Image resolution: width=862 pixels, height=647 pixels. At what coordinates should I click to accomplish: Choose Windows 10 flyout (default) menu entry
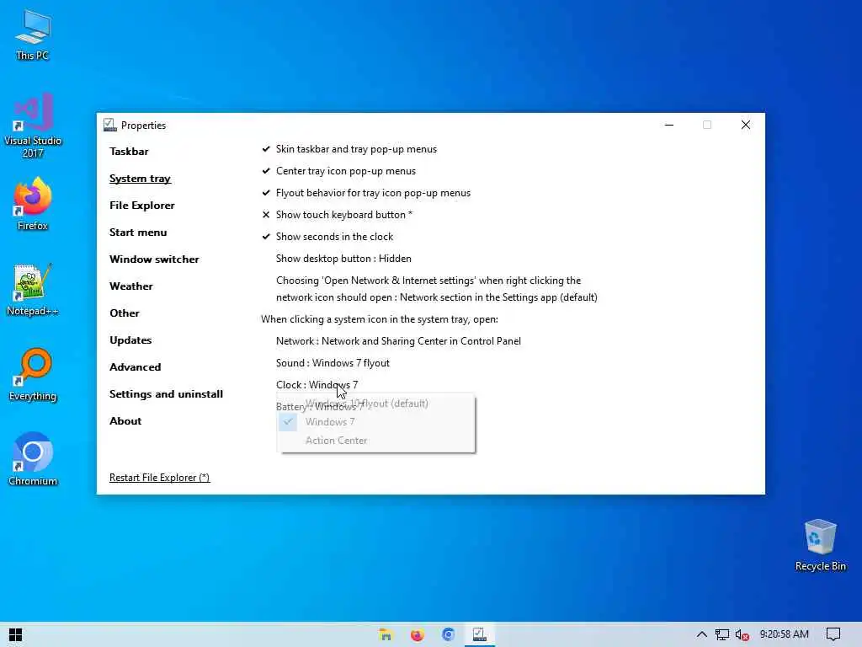[376, 404]
